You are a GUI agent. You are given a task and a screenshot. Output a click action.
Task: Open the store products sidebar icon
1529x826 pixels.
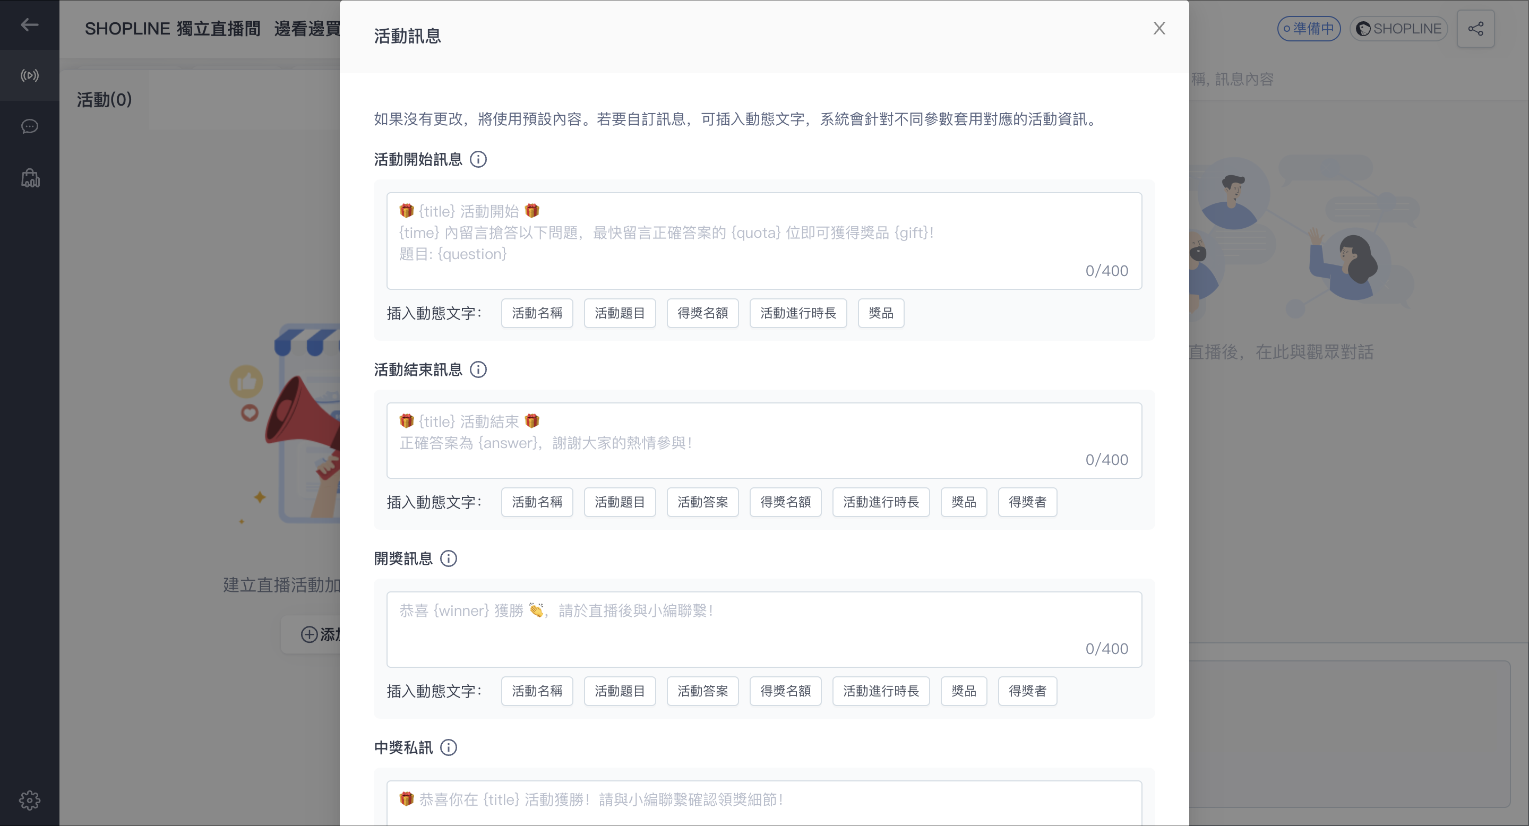click(30, 177)
